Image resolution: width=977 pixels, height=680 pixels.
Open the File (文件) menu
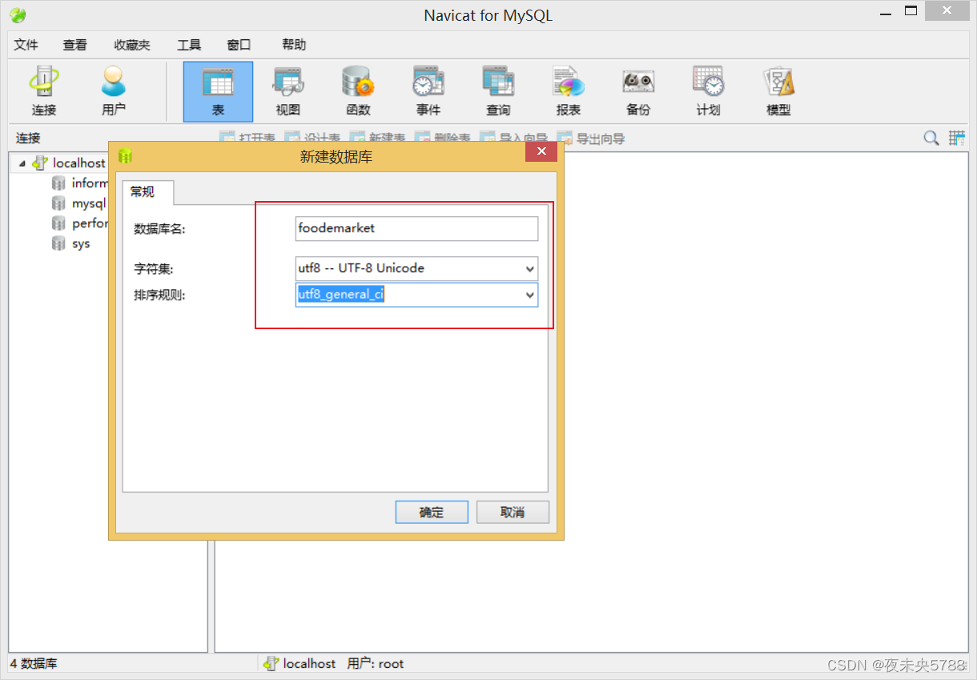[26, 45]
